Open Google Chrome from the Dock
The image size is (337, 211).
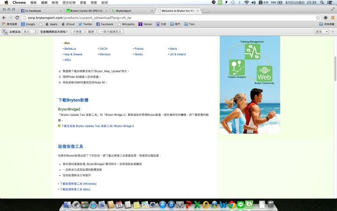point(232,204)
